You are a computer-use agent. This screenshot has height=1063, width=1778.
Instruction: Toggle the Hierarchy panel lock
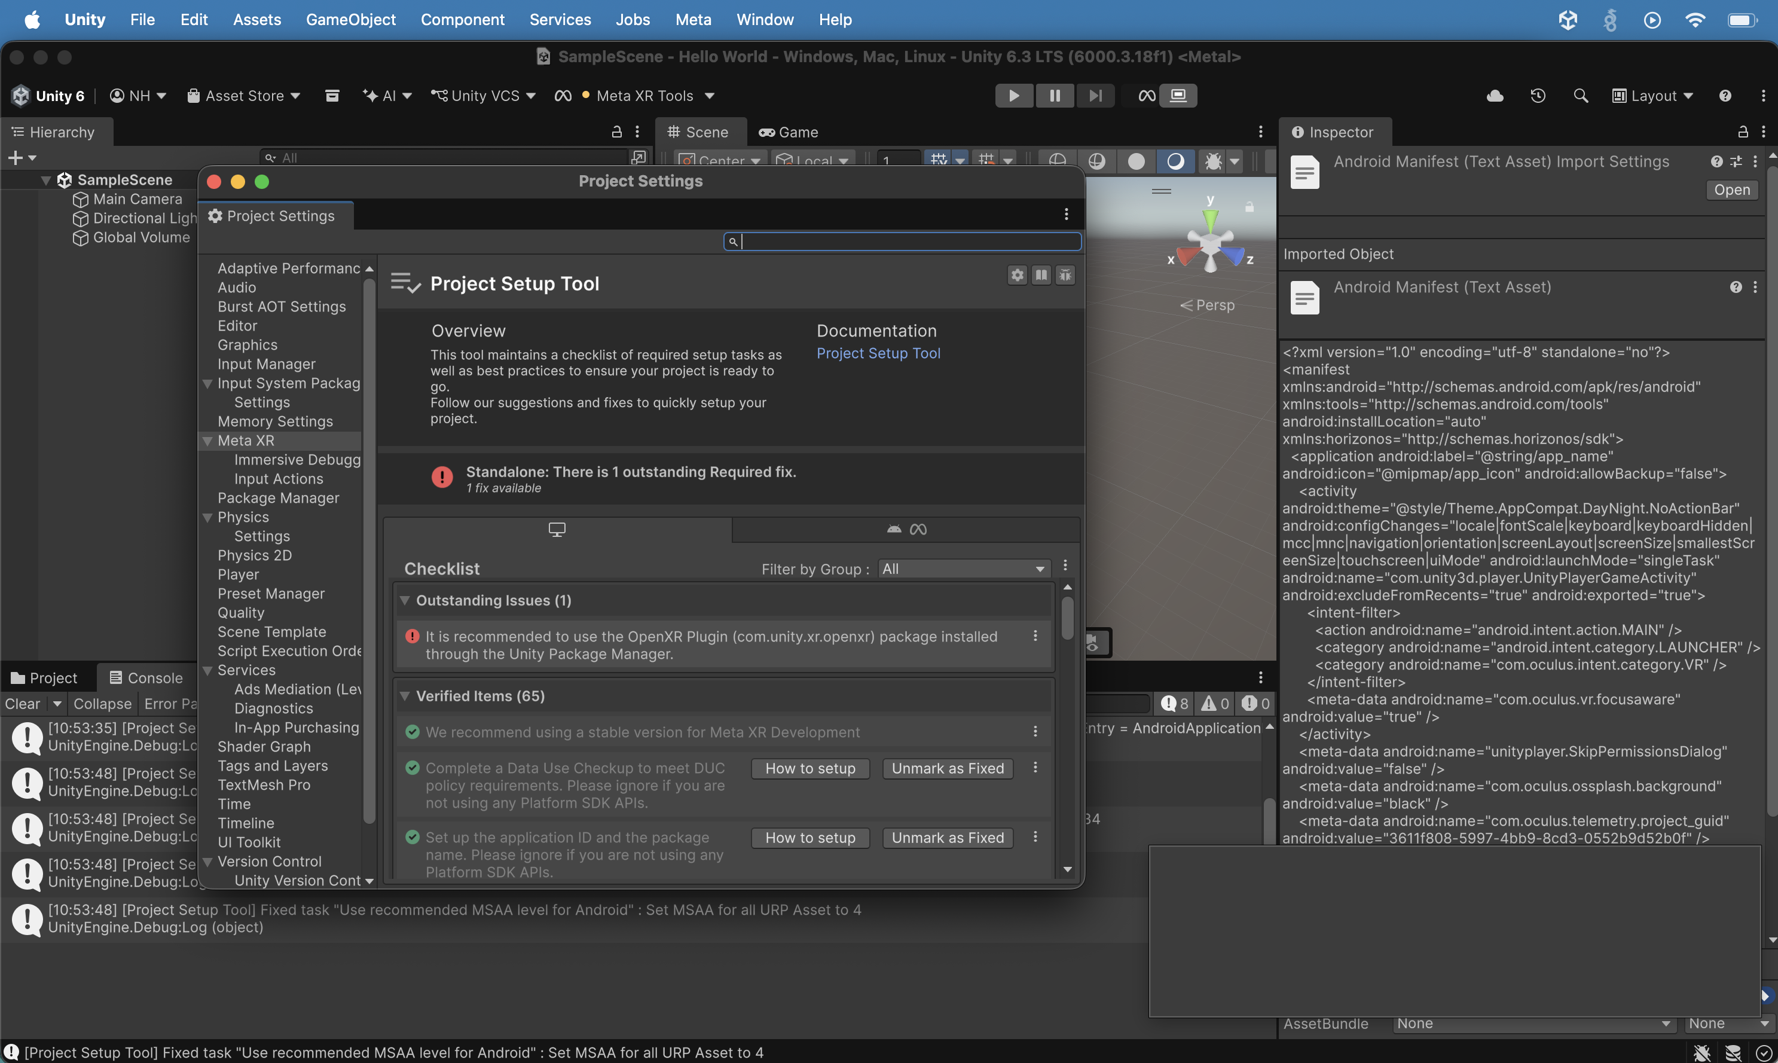click(616, 132)
